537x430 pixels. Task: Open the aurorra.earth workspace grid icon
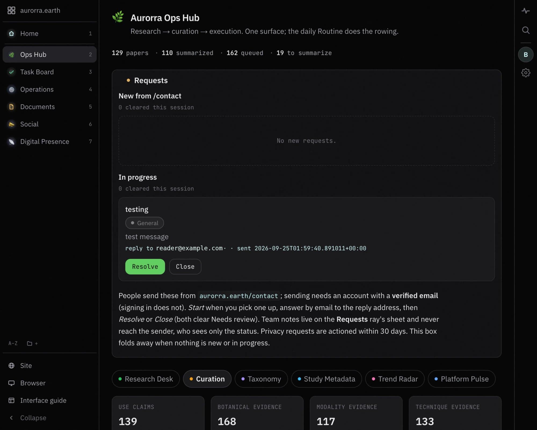pyautogui.click(x=11, y=10)
